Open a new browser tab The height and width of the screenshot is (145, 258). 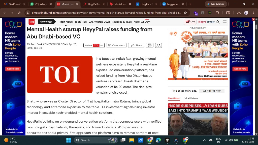pos(190,4)
